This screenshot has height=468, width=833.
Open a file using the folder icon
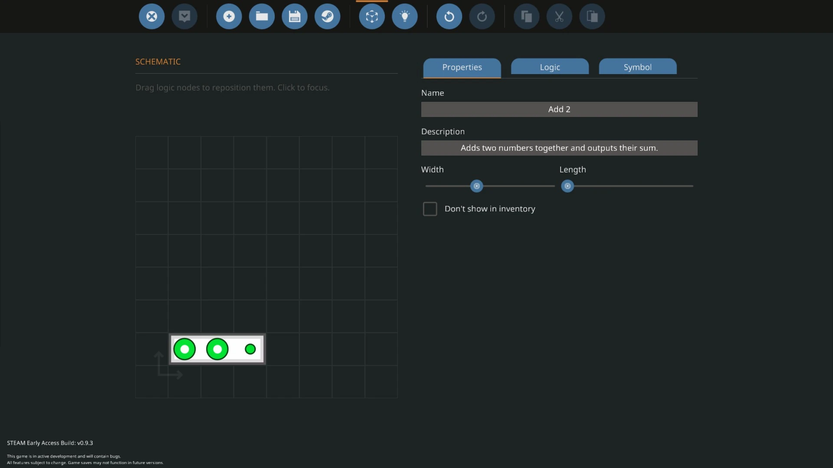[262, 16]
